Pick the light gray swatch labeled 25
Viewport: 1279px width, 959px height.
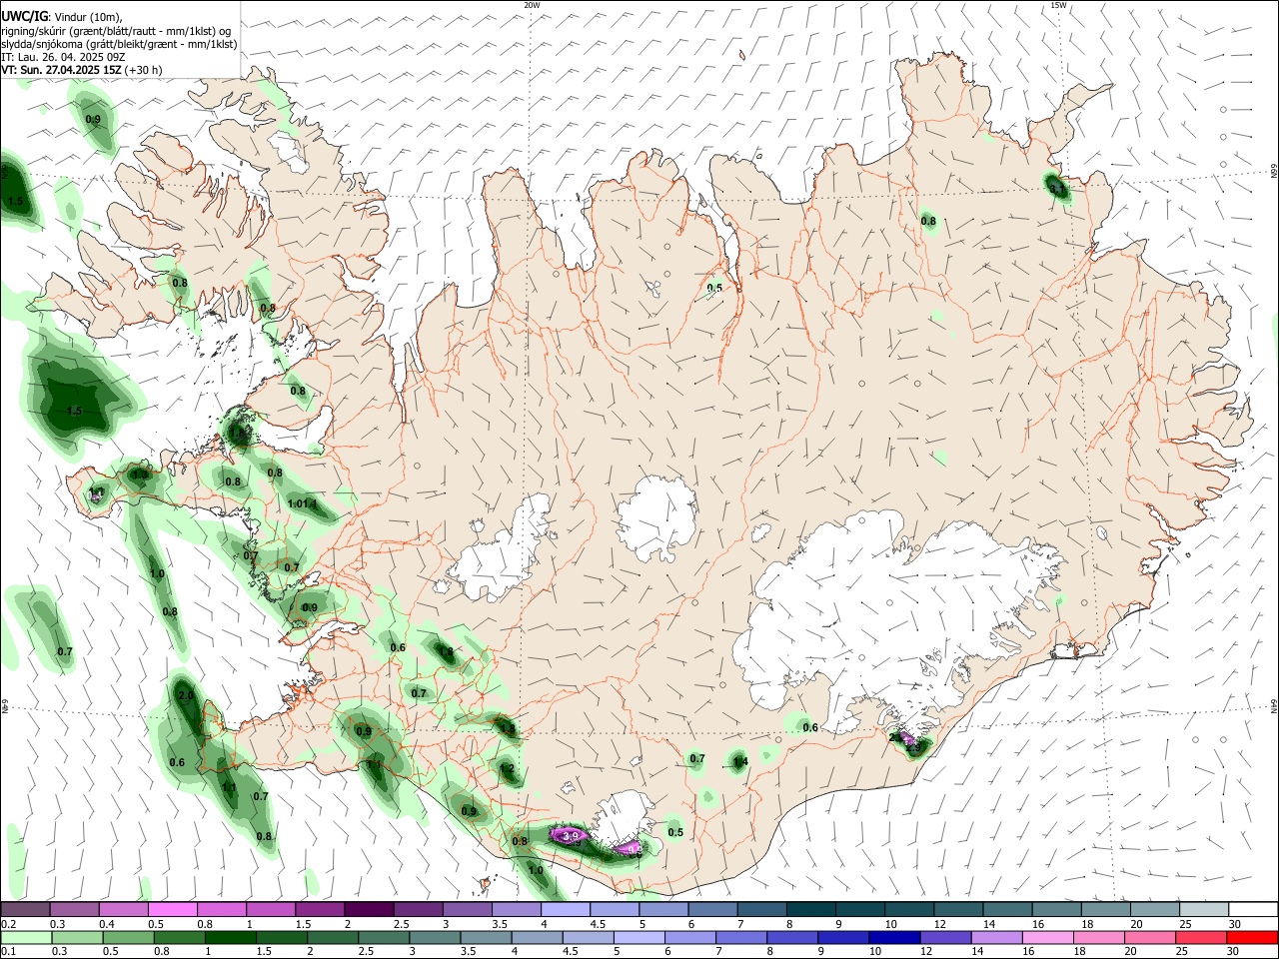1204,909
